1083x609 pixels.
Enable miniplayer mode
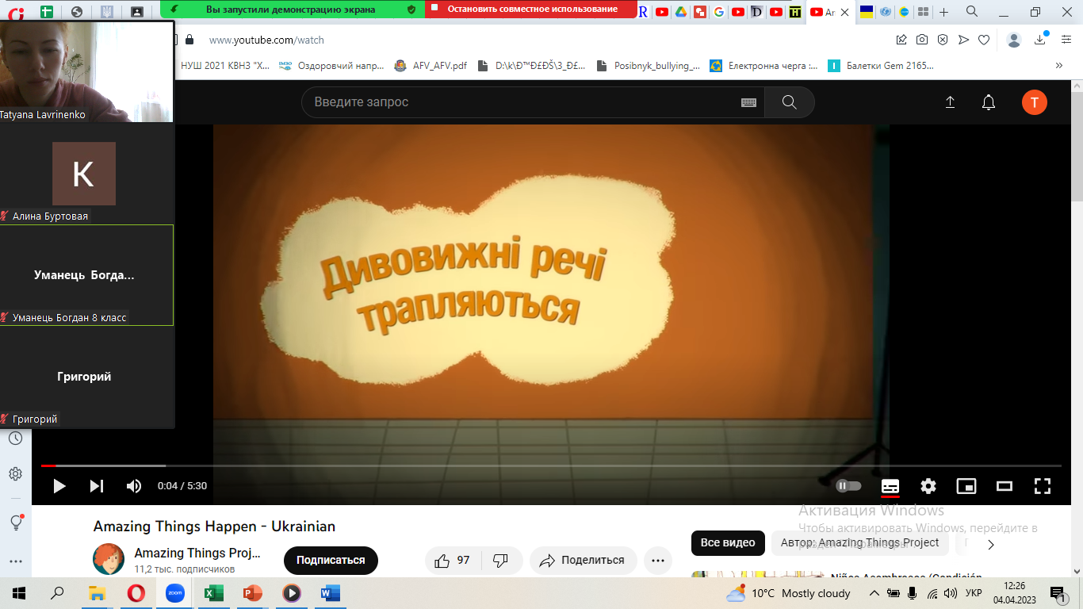click(966, 486)
